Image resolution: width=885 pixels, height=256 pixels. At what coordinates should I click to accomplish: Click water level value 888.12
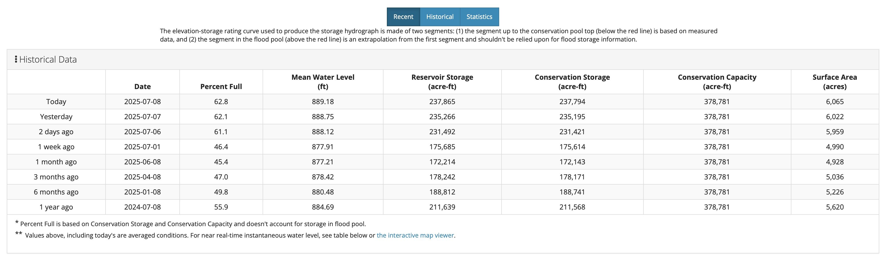click(x=323, y=132)
